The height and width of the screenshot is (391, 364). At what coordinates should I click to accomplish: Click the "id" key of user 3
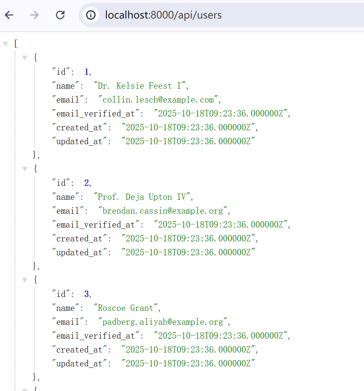click(x=61, y=294)
